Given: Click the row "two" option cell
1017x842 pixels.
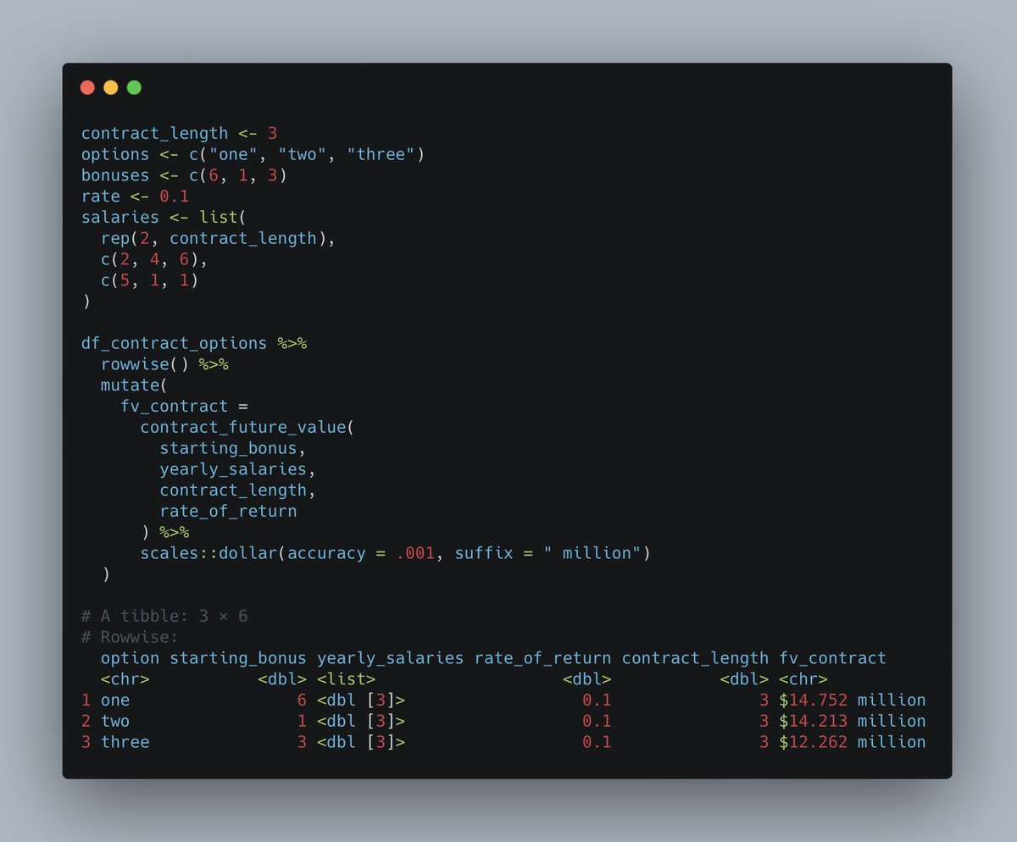Looking at the screenshot, I should pyautogui.click(x=115, y=721).
